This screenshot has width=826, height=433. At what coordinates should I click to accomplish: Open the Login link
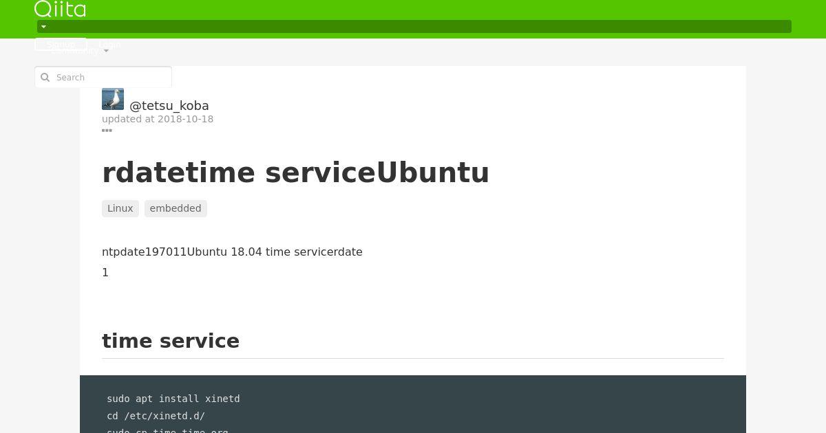click(x=109, y=44)
